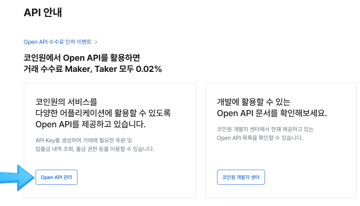
Task: Click the 코인원 개발자 센터에서 현재 제공하고 있는 description line
Action: [x=265, y=129]
